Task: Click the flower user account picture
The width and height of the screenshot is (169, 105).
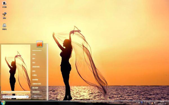Action: [x=39, y=44]
